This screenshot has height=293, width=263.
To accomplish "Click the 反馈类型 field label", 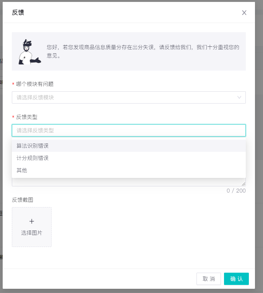I will [27, 117].
